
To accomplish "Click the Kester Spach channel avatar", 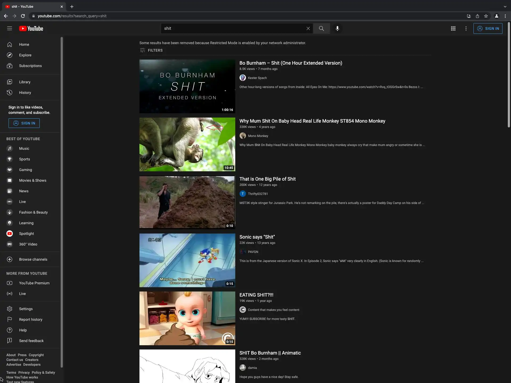I will click(242, 78).
